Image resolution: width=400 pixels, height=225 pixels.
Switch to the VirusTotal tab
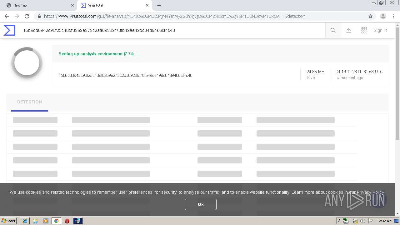pos(114,5)
